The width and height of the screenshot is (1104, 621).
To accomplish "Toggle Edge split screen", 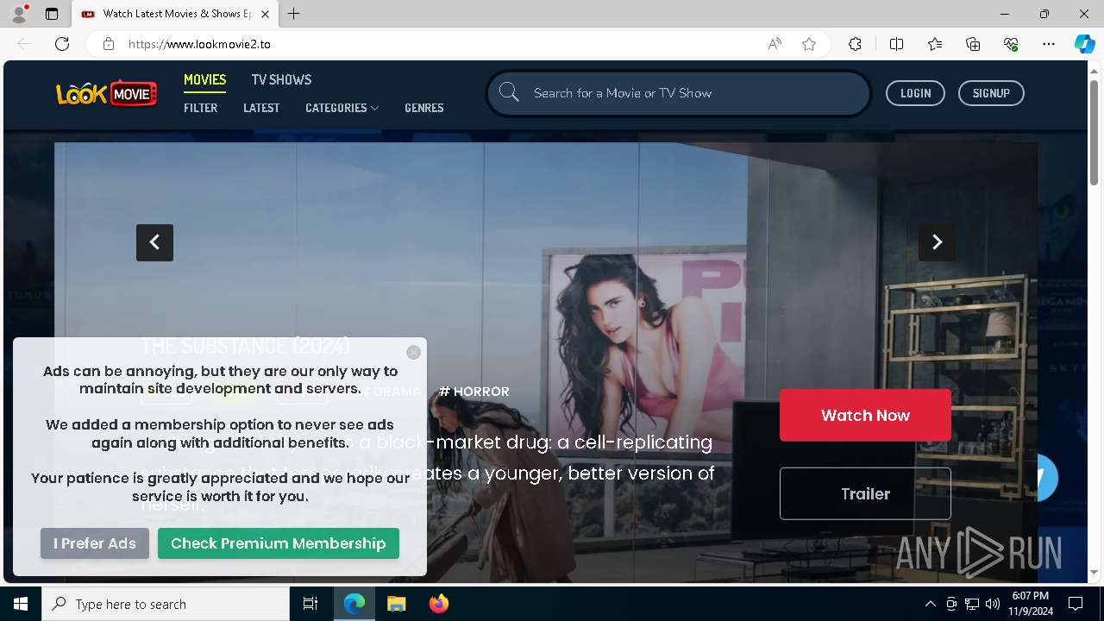I will coord(896,44).
